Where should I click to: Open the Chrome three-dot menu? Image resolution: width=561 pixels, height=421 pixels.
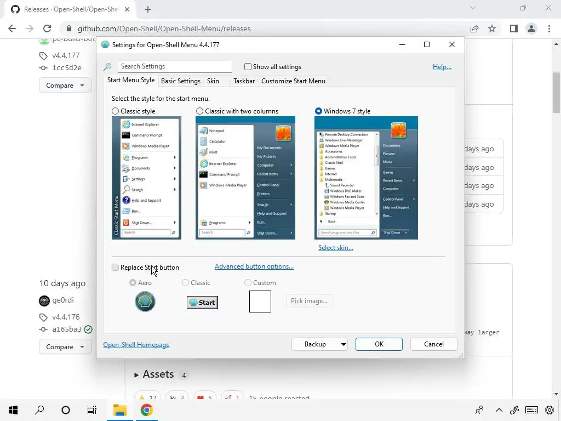pos(549,29)
